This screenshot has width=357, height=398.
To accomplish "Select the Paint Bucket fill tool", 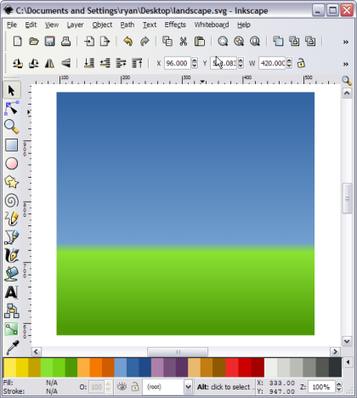I will pyautogui.click(x=12, y=274).
